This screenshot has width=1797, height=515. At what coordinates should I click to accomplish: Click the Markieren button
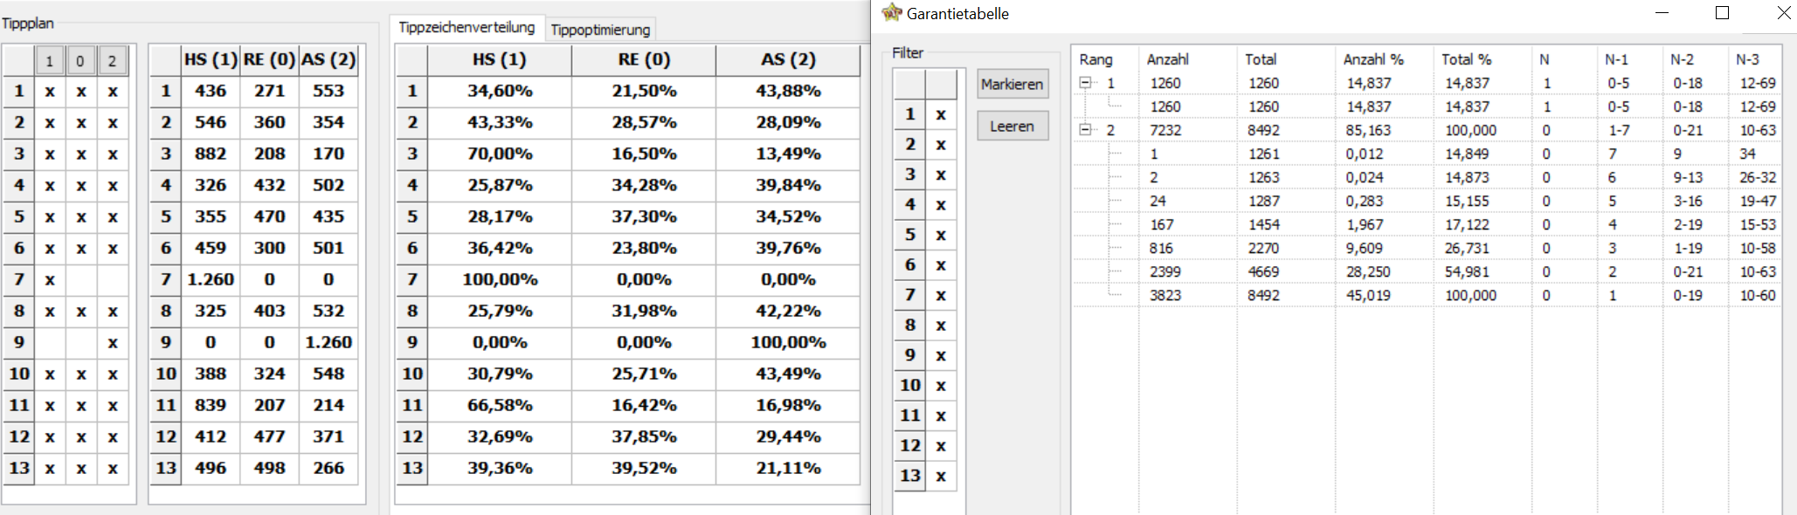[1013, 85]
